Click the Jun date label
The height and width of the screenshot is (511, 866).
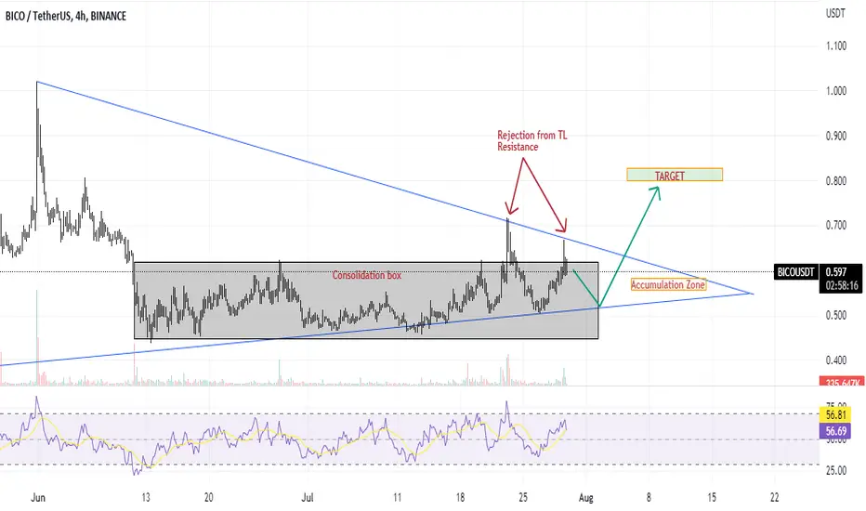click(37, 498)
